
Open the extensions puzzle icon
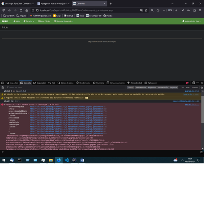coord(194,10)
